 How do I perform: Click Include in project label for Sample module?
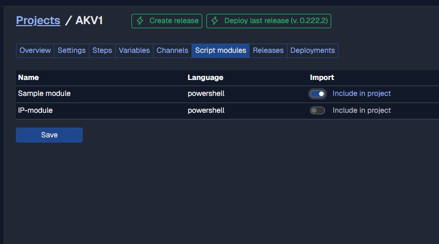(362, 94)
